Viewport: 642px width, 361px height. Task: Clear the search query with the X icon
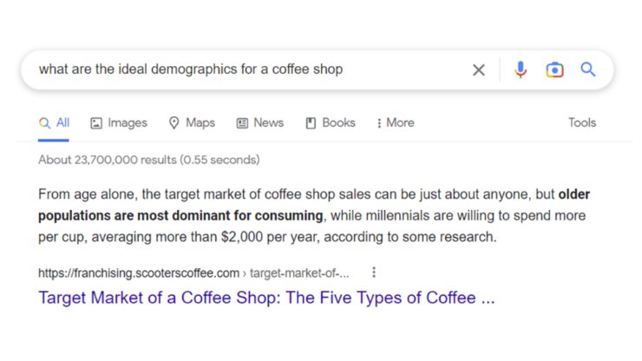pyautogui.click(x=478, y=69)
